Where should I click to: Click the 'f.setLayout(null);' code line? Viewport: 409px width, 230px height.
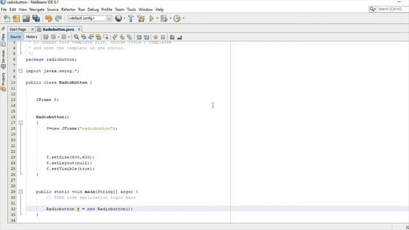tap(69, 163)
